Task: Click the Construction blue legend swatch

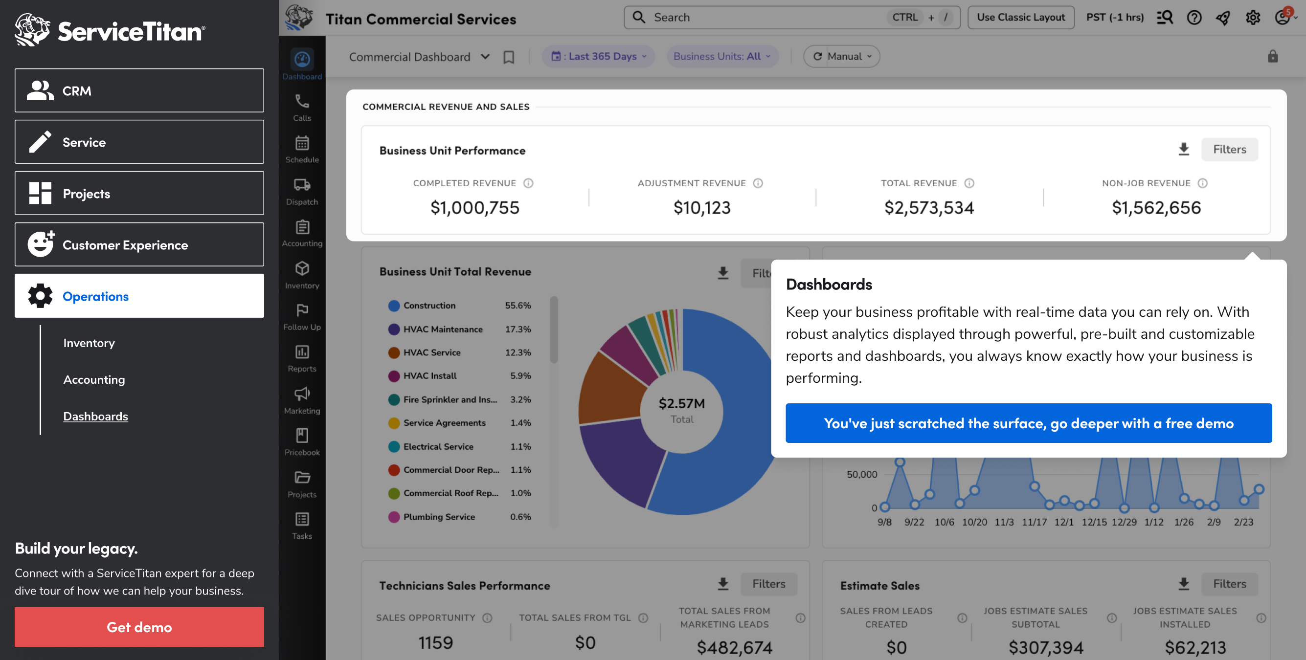Action: click(x=393, y=306)
